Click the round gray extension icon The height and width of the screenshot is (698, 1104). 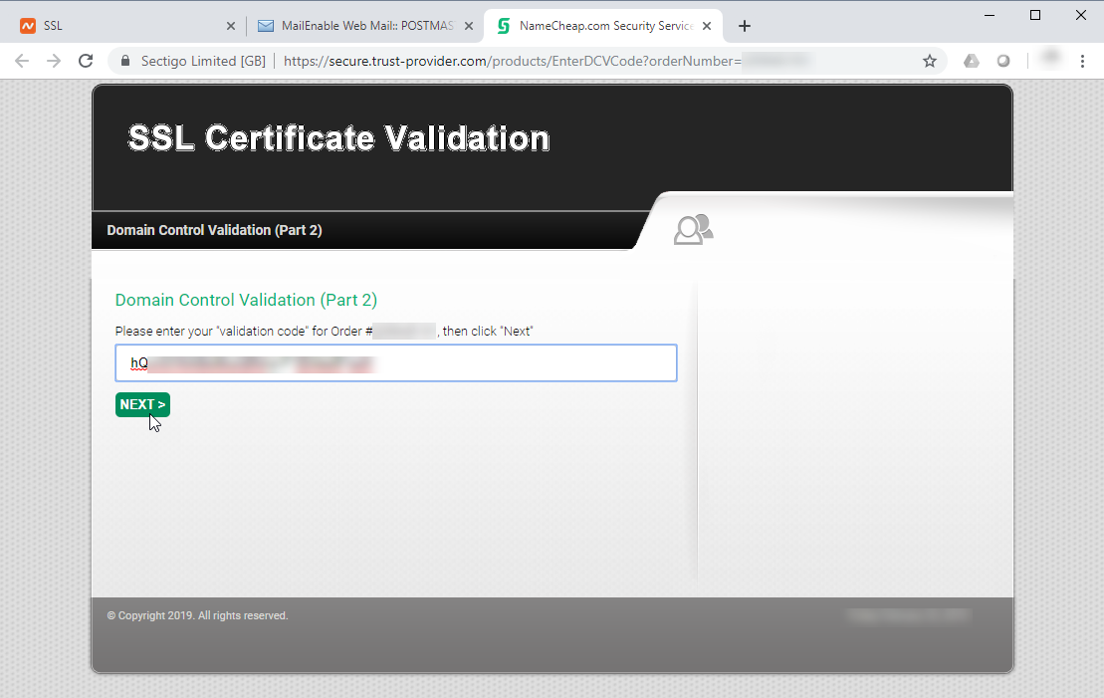pos(1003,62)
